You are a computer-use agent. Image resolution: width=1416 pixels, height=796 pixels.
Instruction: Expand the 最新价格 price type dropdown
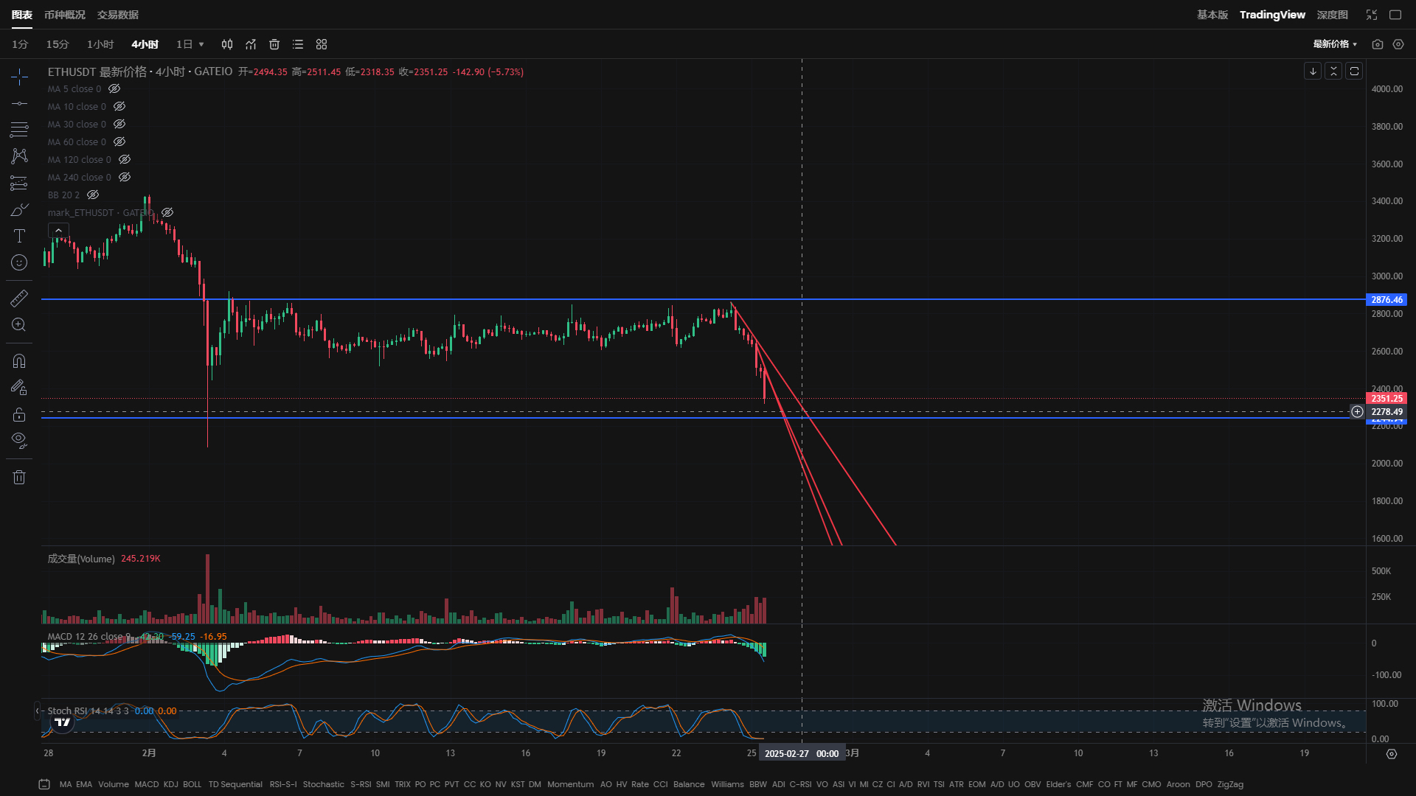click(x=1335, y=44)
